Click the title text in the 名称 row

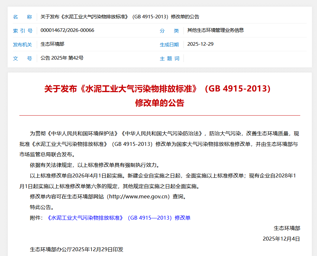coord(120,17)
